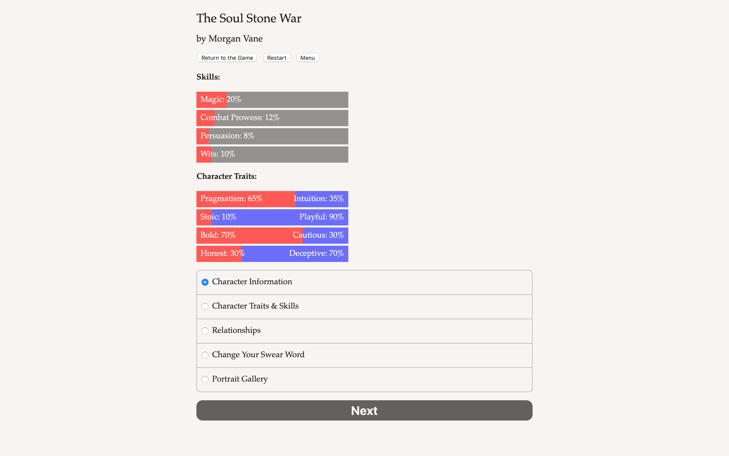Click the Magic skill bar
Image resolution: width=729 pixels, height=456 pixels.
272,100
